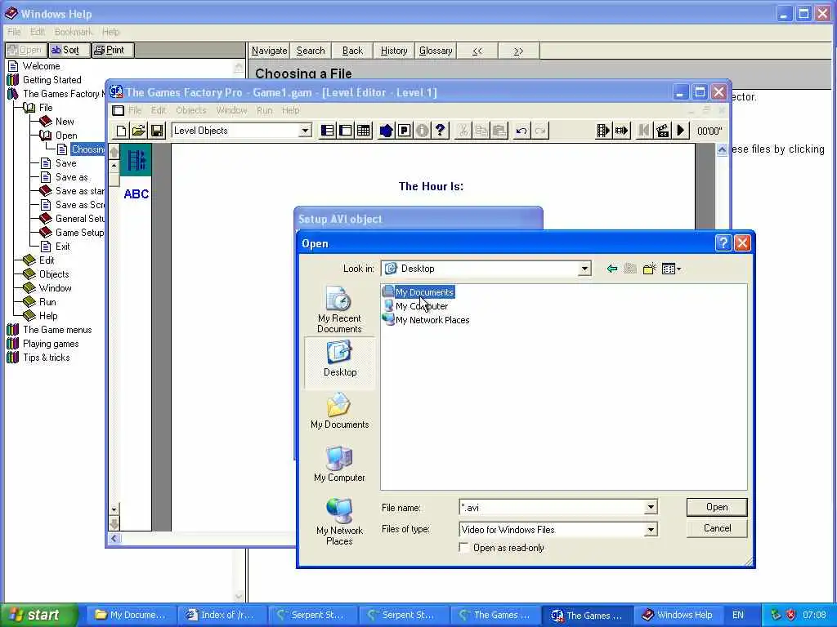Screen dimensions: 837x627
Task: Click the previous topic << button
Action: 477,51
